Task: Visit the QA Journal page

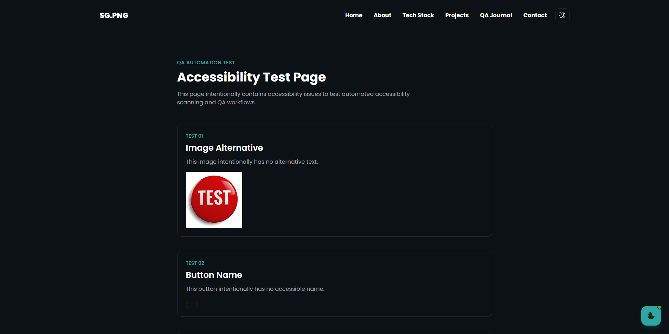Action: (496, 15)
